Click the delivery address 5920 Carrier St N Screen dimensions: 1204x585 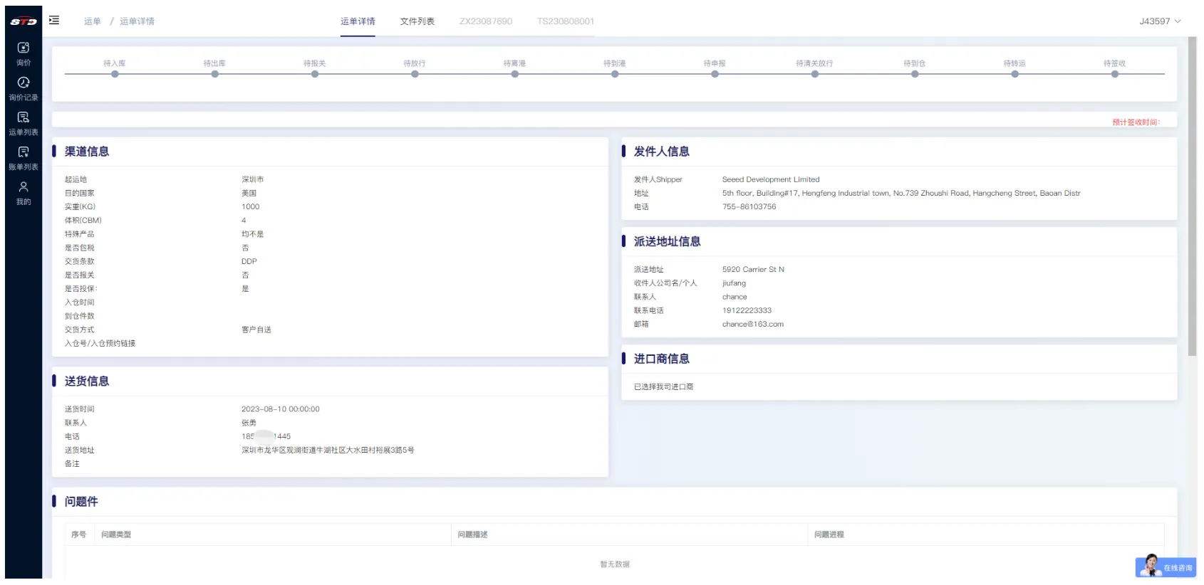753,269
